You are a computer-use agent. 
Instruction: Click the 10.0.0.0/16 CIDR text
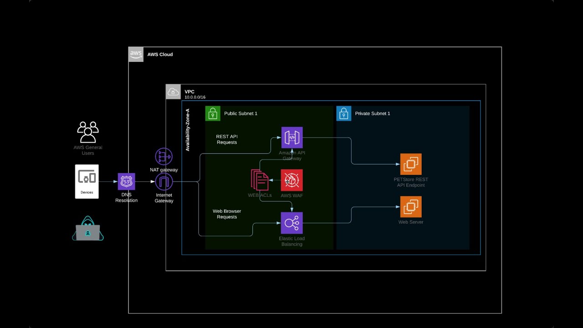[x=195, y=97]
